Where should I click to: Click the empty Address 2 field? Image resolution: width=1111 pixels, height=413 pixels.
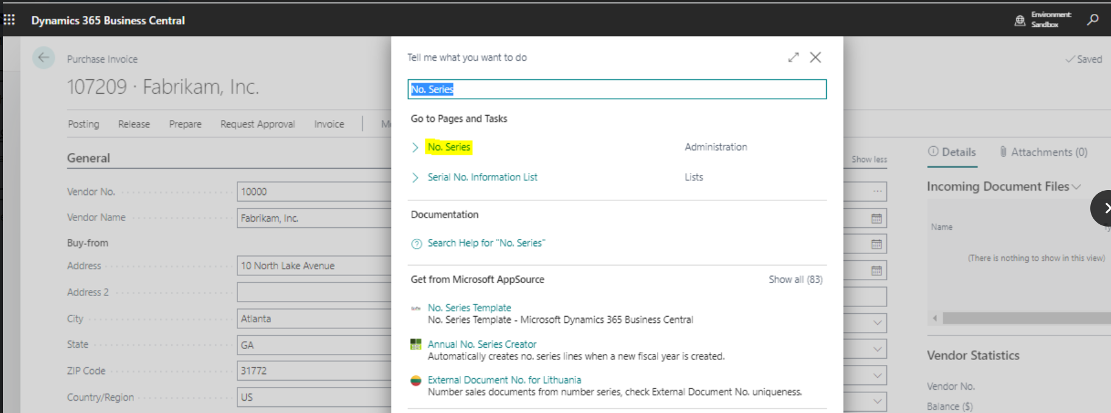pos(314,292)
